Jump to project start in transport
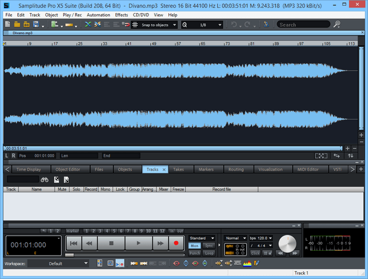 [73, 243]
